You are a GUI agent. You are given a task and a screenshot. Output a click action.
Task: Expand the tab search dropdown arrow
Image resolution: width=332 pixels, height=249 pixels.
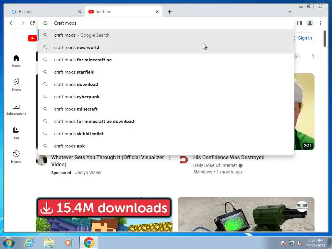pos(290,12)
